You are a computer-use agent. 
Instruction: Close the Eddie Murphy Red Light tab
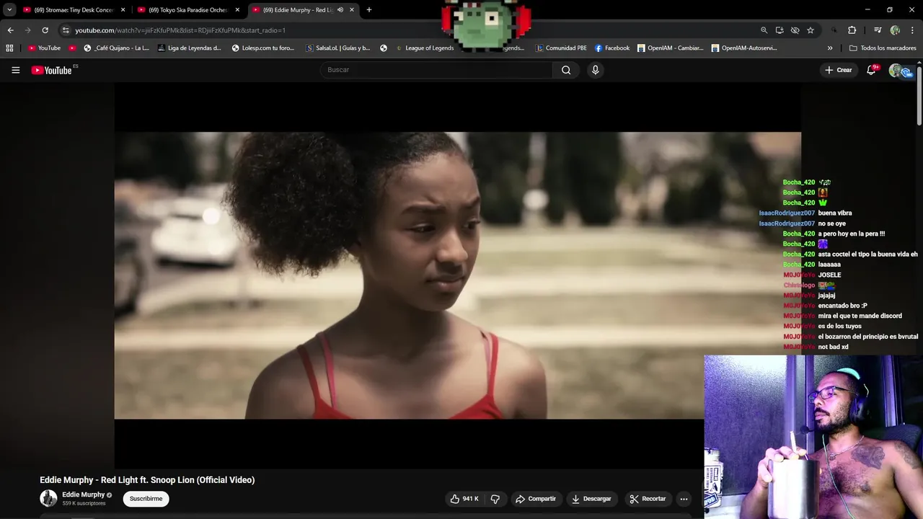point(352,10)
